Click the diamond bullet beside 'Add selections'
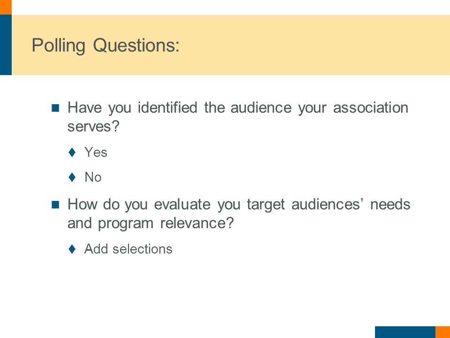This screenshot has height=338, width=450. (x=72, y=249)
